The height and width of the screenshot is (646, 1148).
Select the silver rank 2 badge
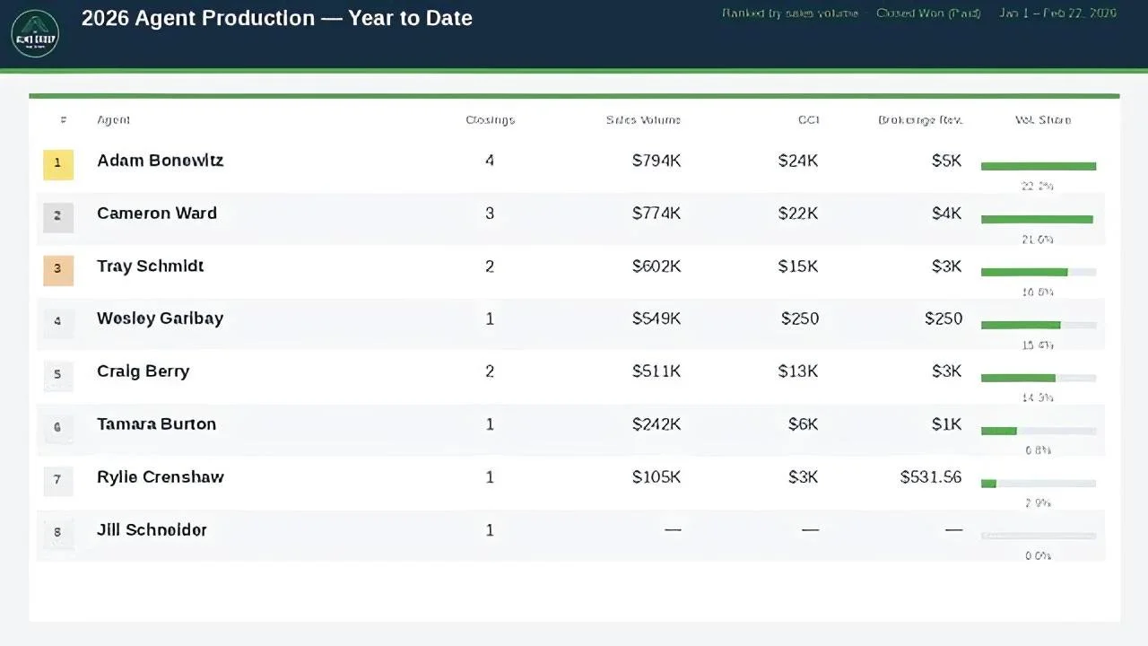click(58, 217)
